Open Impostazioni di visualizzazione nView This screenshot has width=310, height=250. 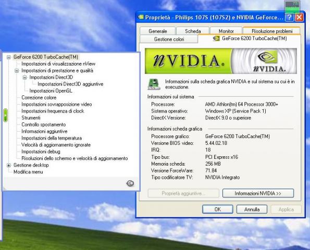click(x=58, y=64)
